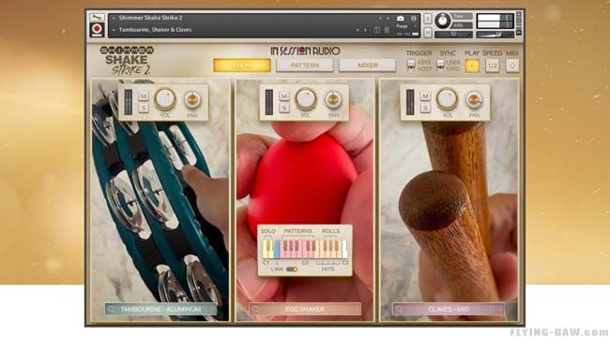Click the Claves level meter

(x=410, y=102)
